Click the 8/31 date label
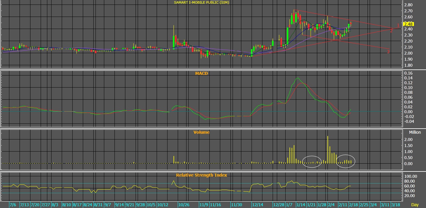 99,205
